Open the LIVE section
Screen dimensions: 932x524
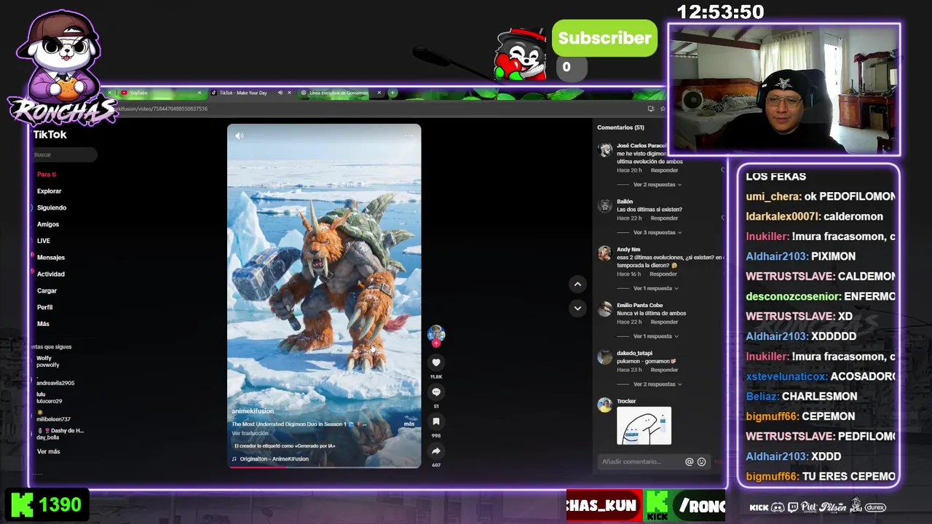click(x=44, y=241)
